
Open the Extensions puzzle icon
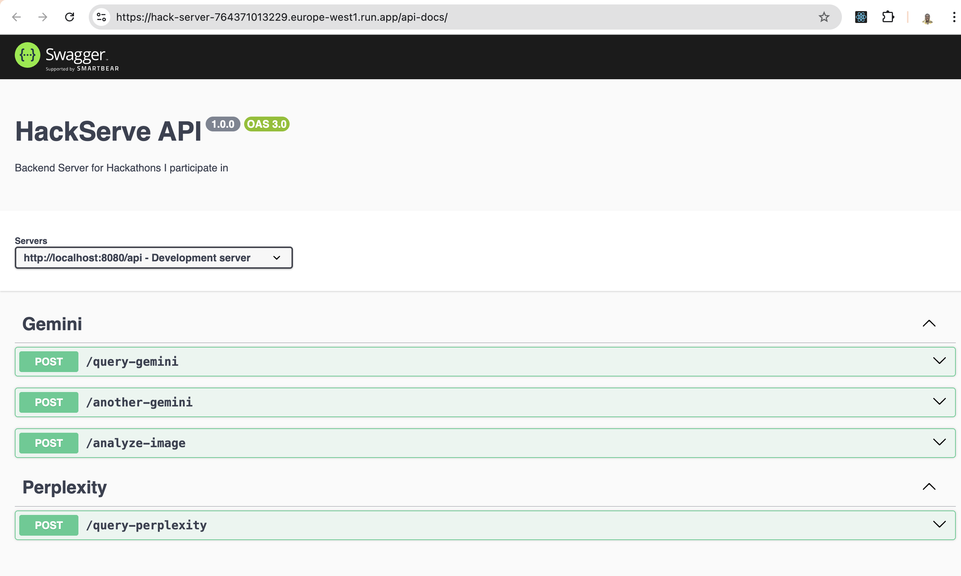click(x=888, y=17)
